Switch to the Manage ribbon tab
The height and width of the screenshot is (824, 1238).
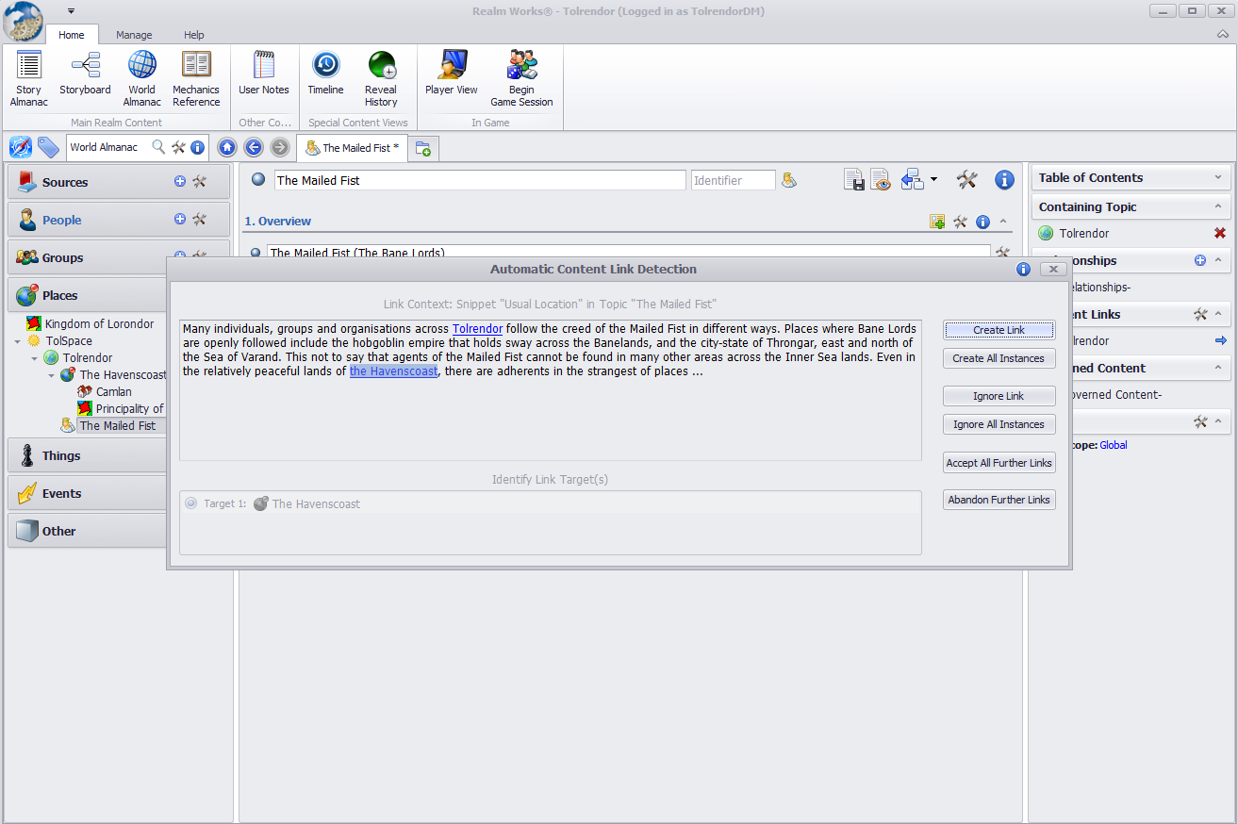(x=134, y=35)
